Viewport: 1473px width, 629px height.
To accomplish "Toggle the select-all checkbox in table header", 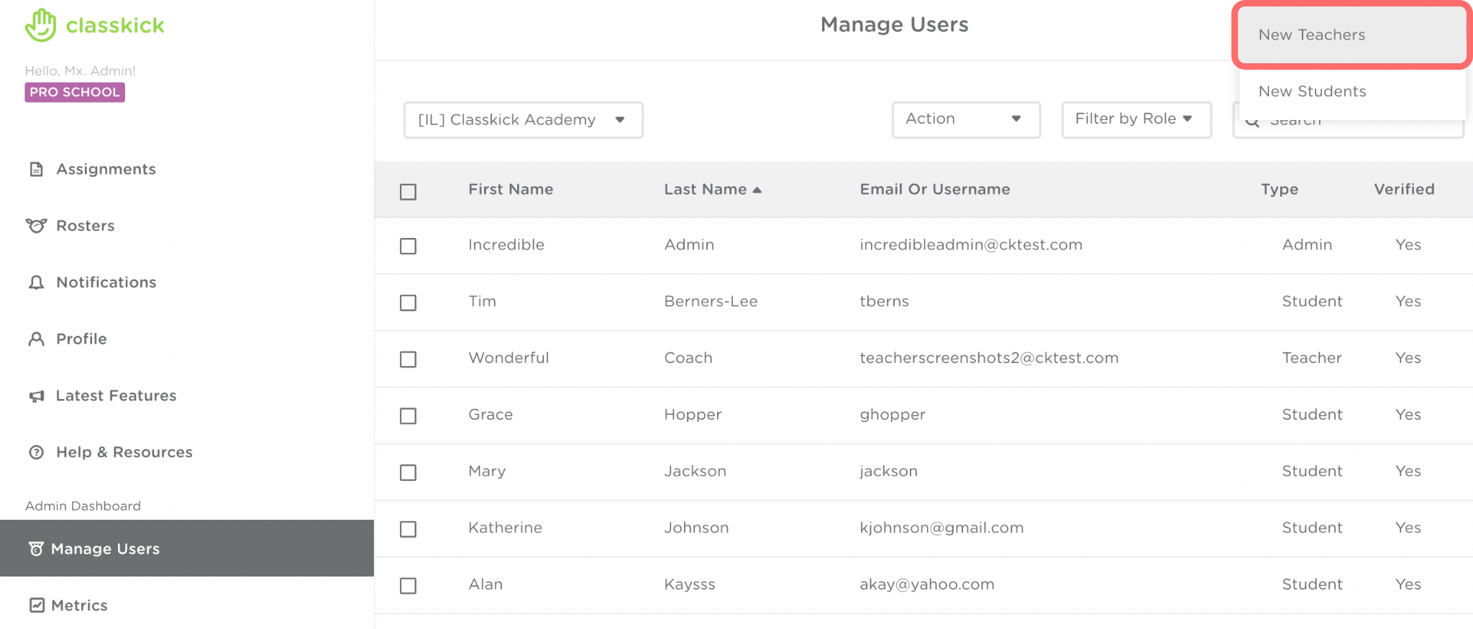I will tap(408, 192).
